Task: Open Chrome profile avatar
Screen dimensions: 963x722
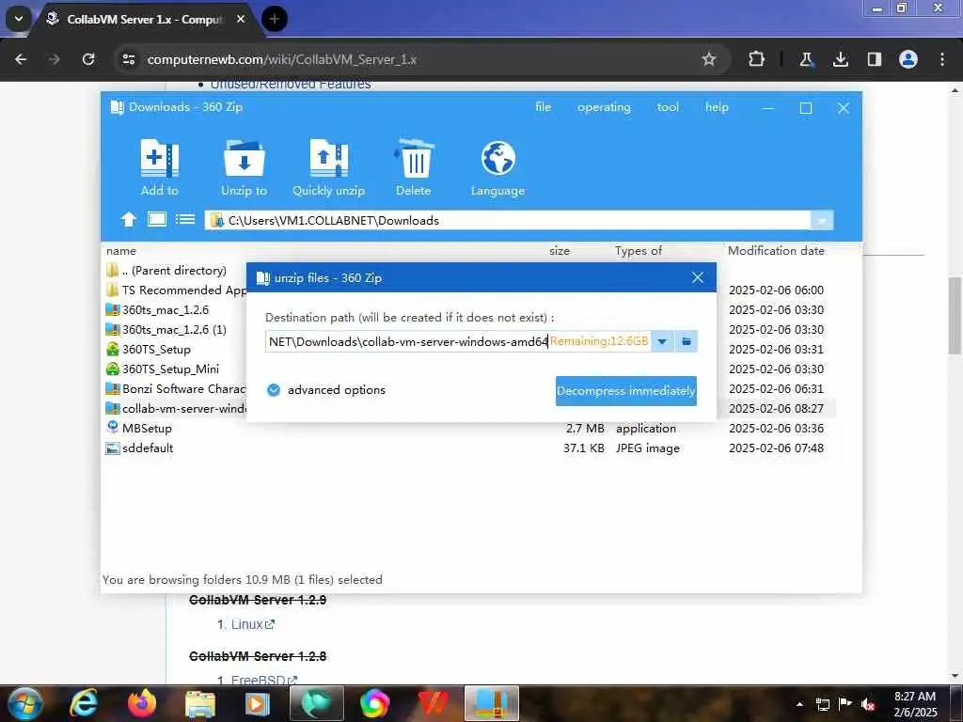Action: pos(908,59)
